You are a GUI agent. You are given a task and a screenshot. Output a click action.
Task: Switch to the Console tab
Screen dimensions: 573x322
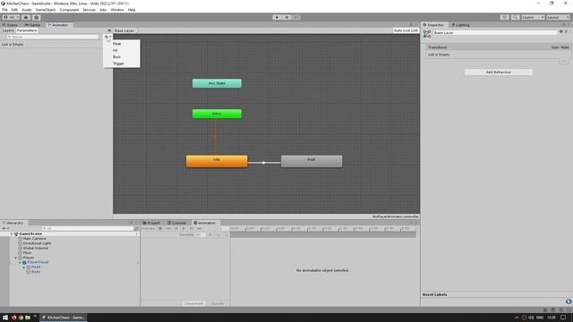pyautogui.click(x=177, y=223)
